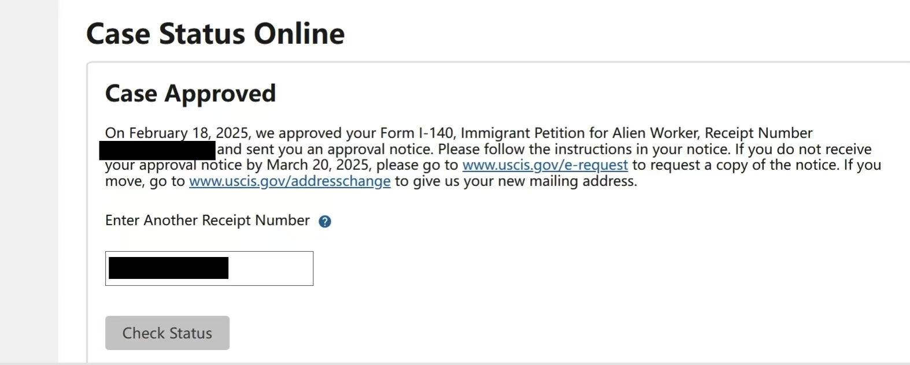The image size is (910, 365).
Task: Click the new mailing address text
Action: [x=581, y=181]
